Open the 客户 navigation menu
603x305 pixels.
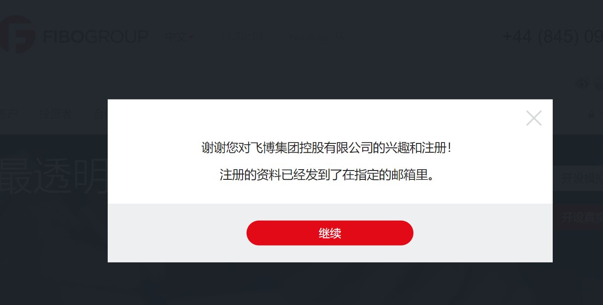click(8, 115)
